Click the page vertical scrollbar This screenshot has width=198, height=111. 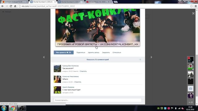click(197, 76)
